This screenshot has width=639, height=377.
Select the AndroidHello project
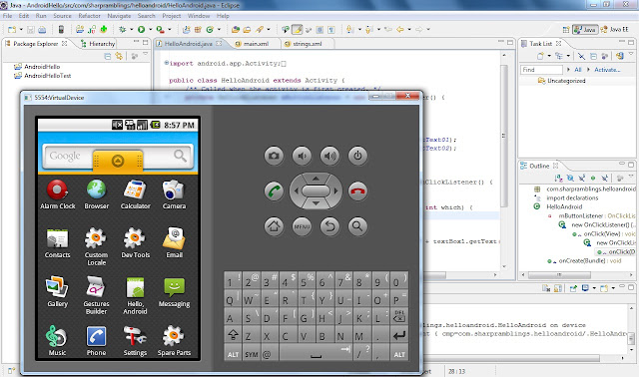point(37,67)
